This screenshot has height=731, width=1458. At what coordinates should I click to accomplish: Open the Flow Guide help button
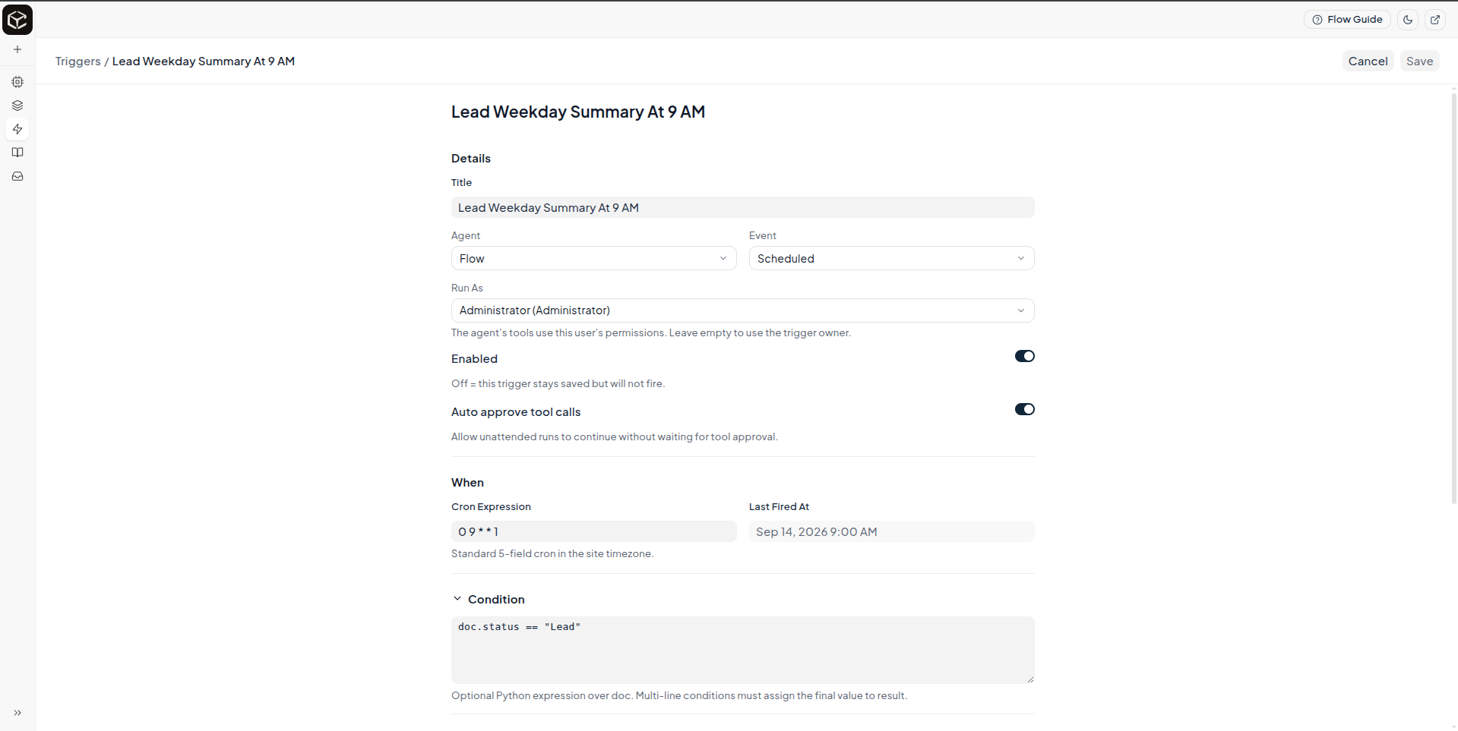coord(1347,20)
